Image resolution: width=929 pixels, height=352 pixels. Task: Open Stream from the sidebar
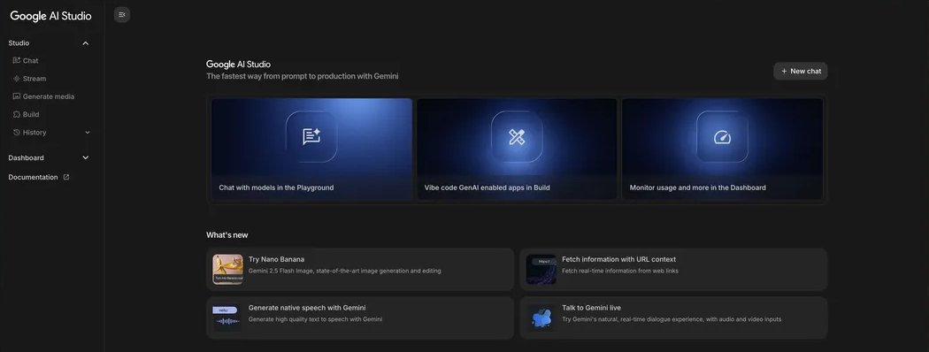[35, 78]
